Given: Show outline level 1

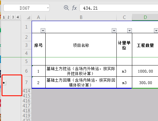Looking at the screenshot, I should 4,17.
